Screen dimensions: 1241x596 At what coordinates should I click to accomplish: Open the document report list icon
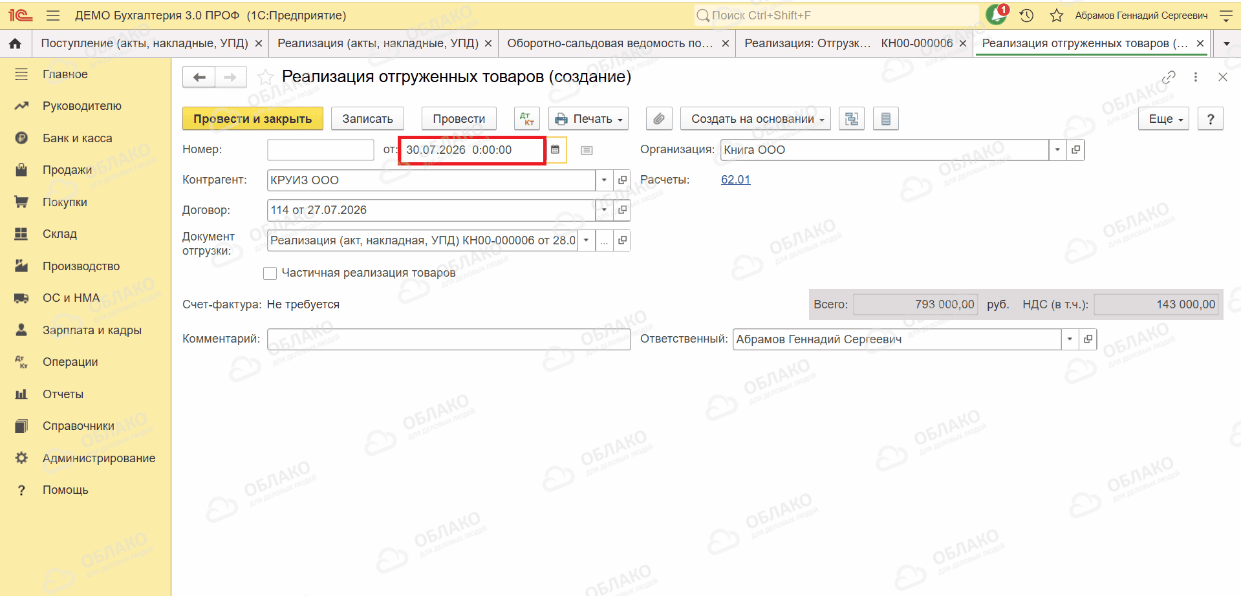[x=886, y=119]
